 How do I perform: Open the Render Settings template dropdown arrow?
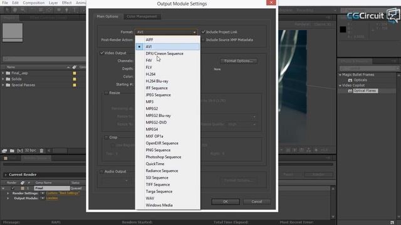[43, 193]
